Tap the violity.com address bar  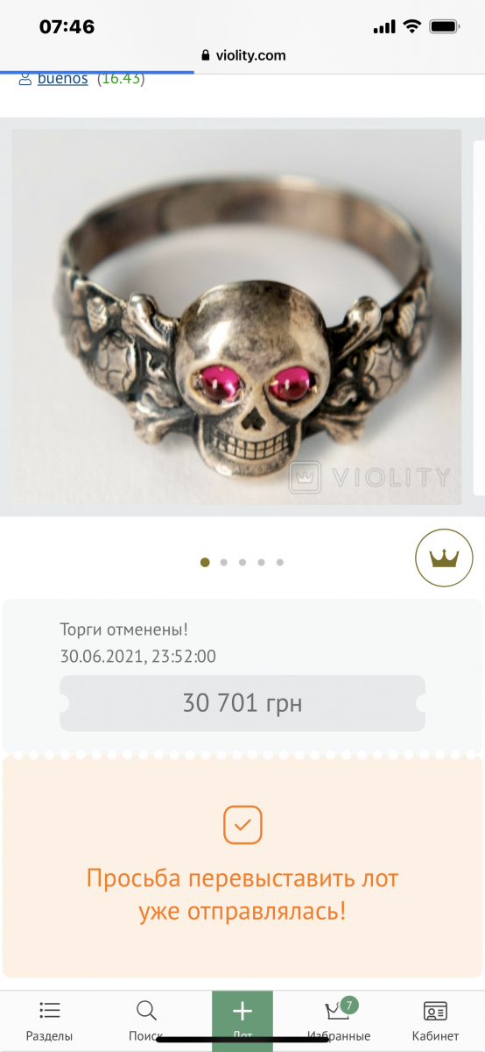point(242,55)
